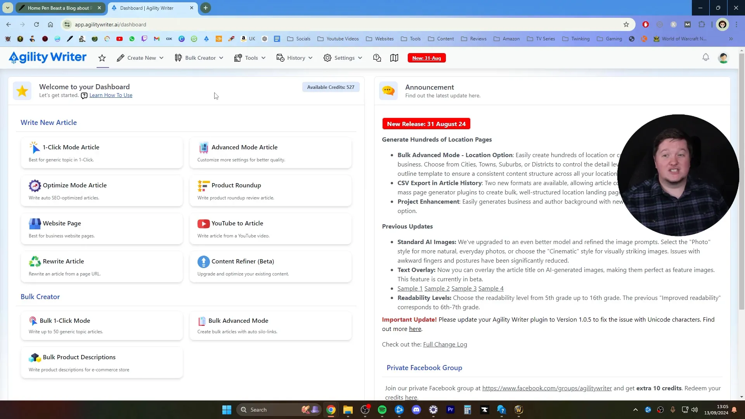Open the Full Change Log link

coord(445,345)
